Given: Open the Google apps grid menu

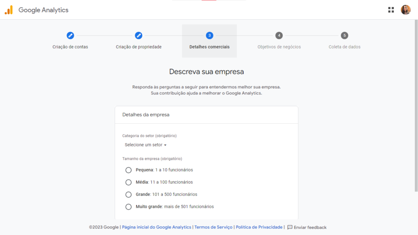Looking at the screenshot, I should [391, 10].
